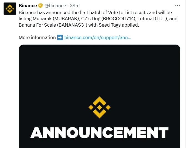
Task: Click the white ANNOUNCEMENT headline text
Action: 99,132
